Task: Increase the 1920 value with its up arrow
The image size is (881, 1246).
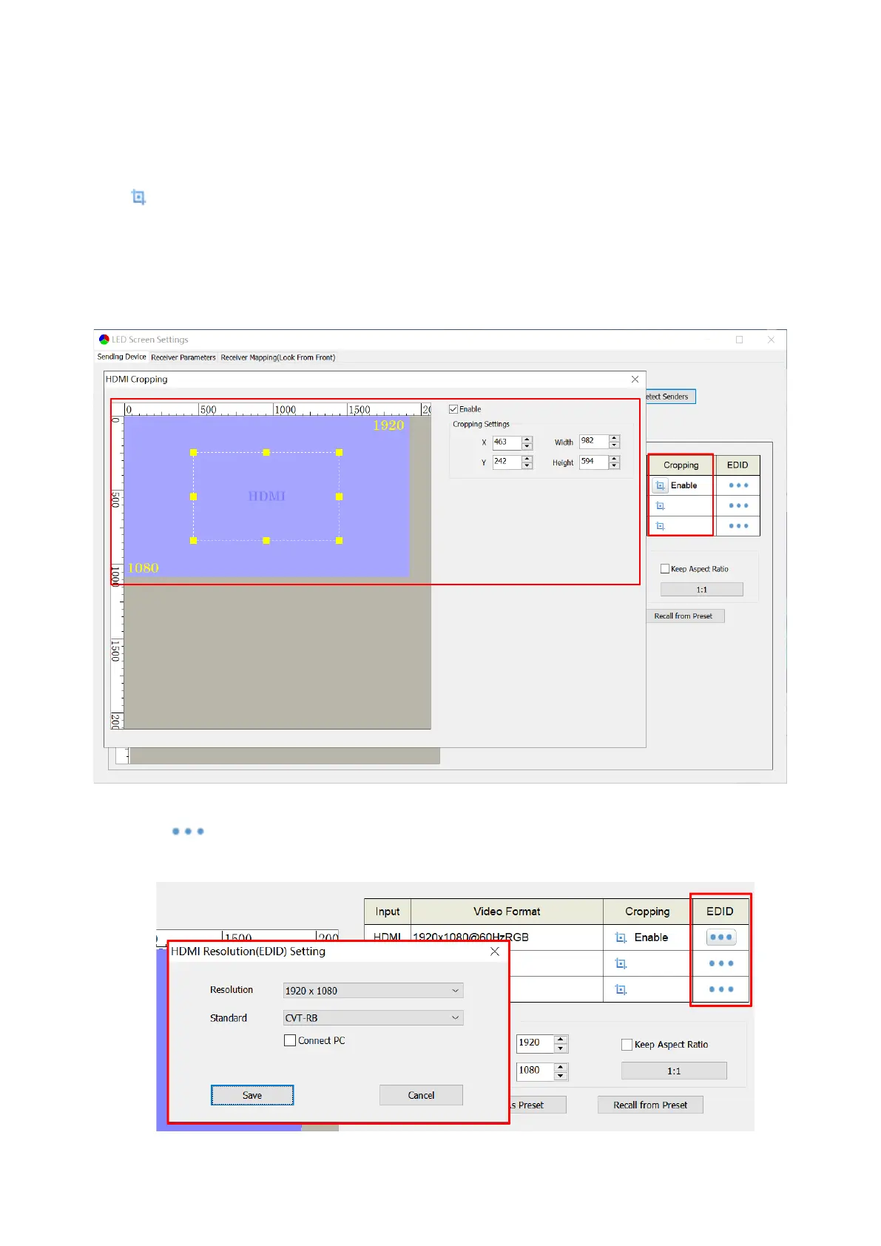Action: coord(561,1039)
